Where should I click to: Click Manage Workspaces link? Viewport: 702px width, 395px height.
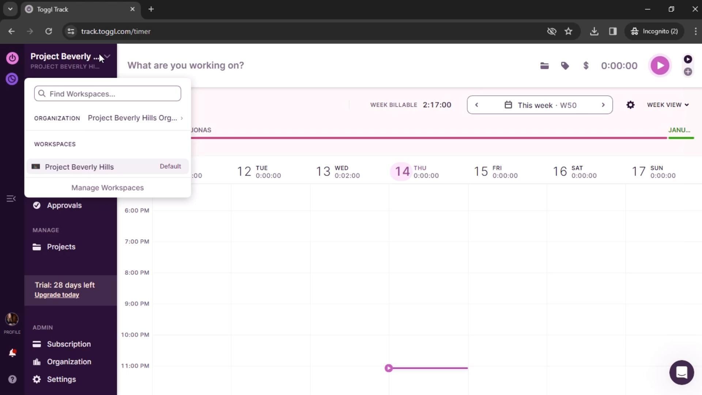(107, 188)
